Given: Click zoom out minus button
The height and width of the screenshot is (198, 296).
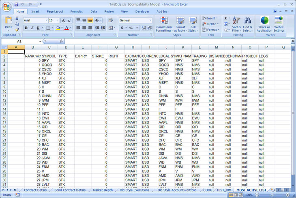Looking at the screenshot, I should coord(257,195).
